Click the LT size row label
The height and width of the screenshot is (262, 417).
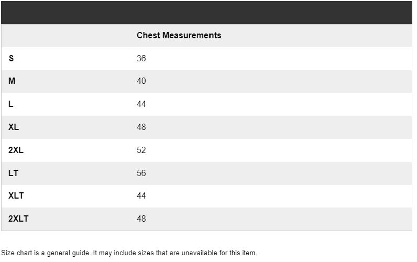(x=13, y=173)
